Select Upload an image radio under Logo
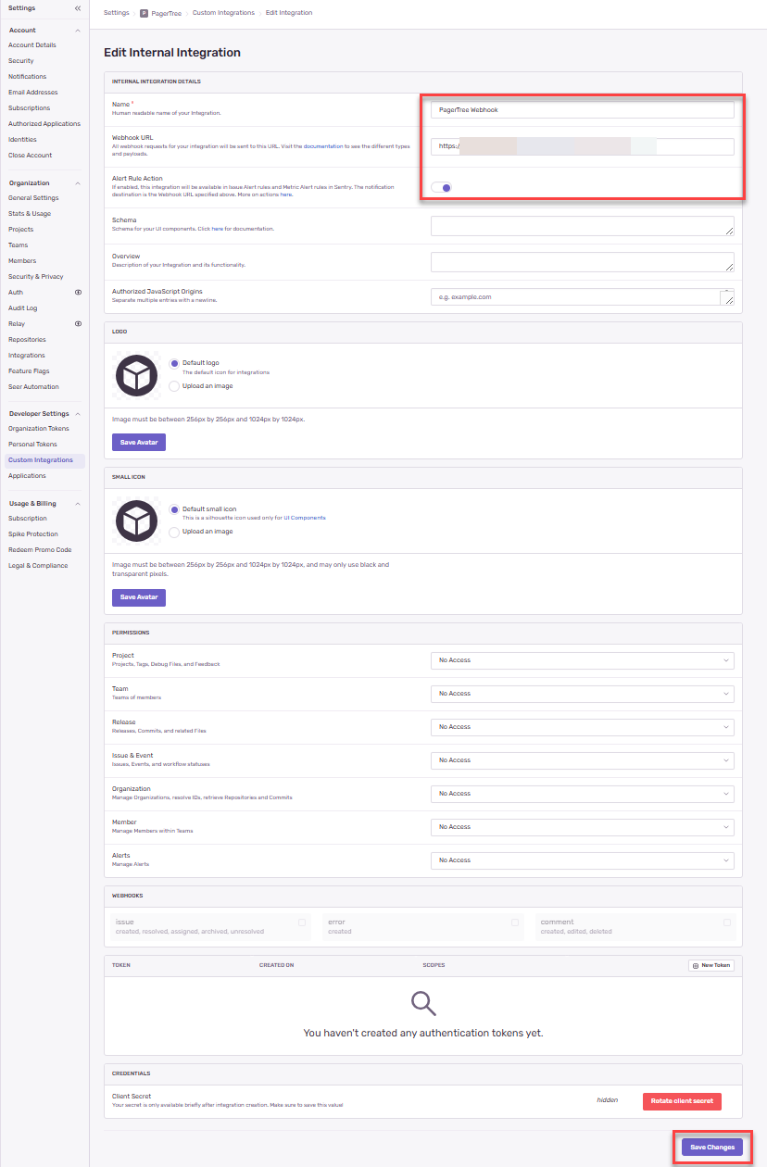 pos(174,385)
